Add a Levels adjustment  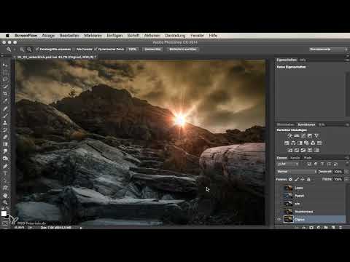point(297,135)
